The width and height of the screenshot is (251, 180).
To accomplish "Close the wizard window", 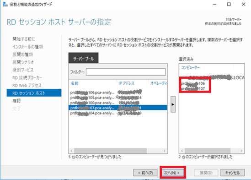I will click(x=244, y=4).
